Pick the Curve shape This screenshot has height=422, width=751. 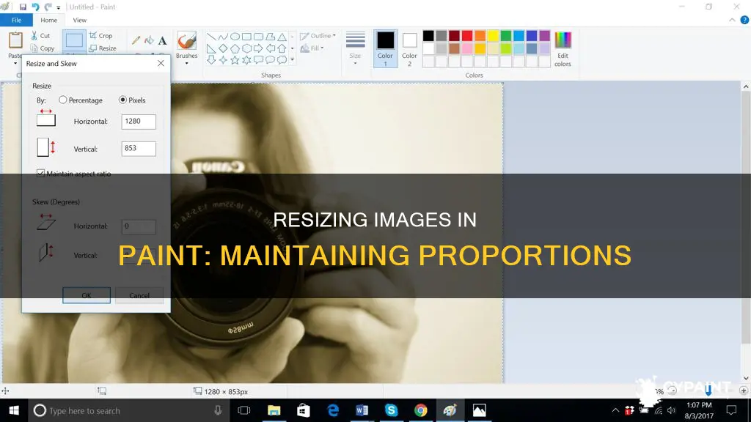point(223,37)
